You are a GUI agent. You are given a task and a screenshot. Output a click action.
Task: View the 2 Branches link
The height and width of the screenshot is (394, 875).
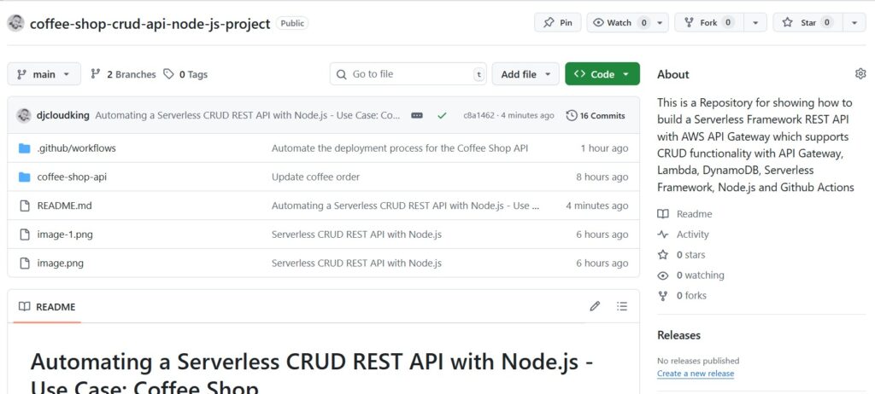(123, 74)
